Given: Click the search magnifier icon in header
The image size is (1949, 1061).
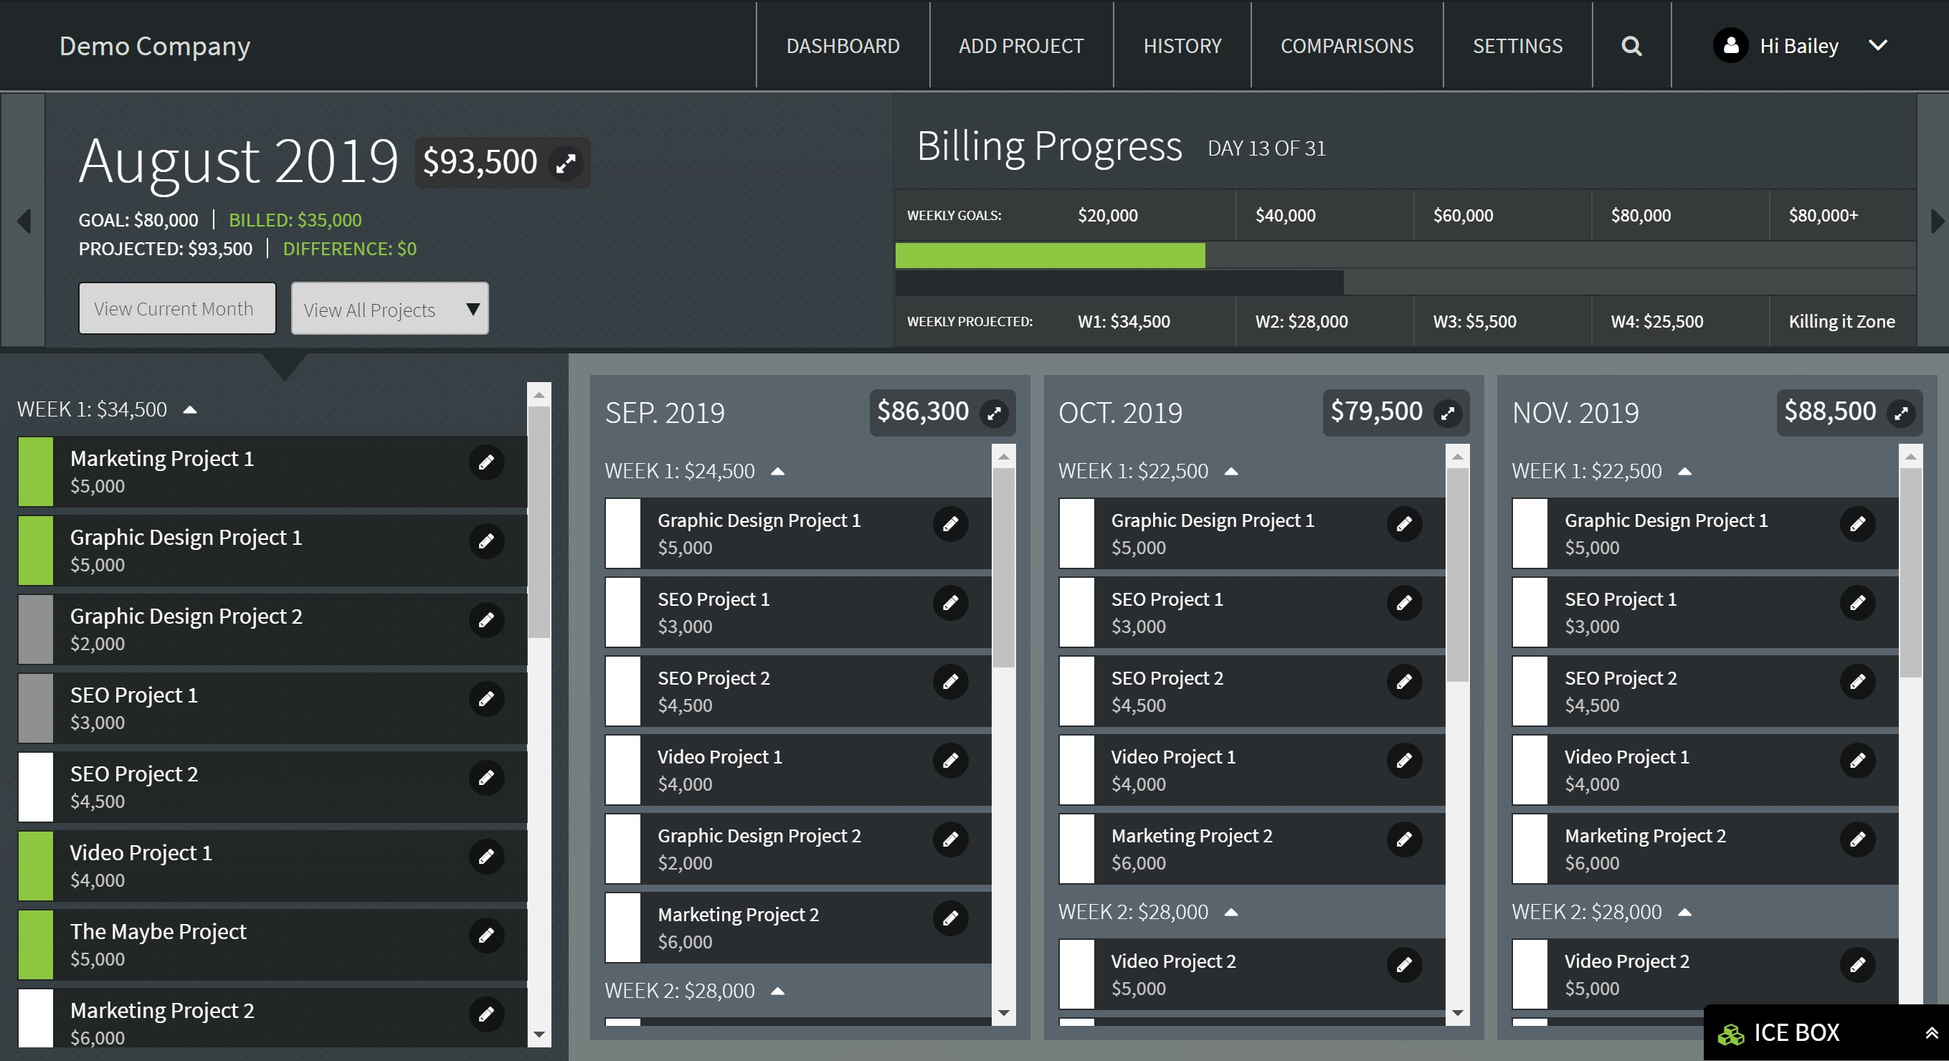Looking at the screenshot, I should click(1631, 46).
